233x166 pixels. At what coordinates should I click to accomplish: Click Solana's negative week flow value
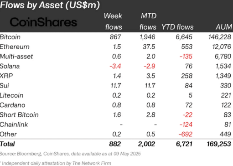pos(115,66)
